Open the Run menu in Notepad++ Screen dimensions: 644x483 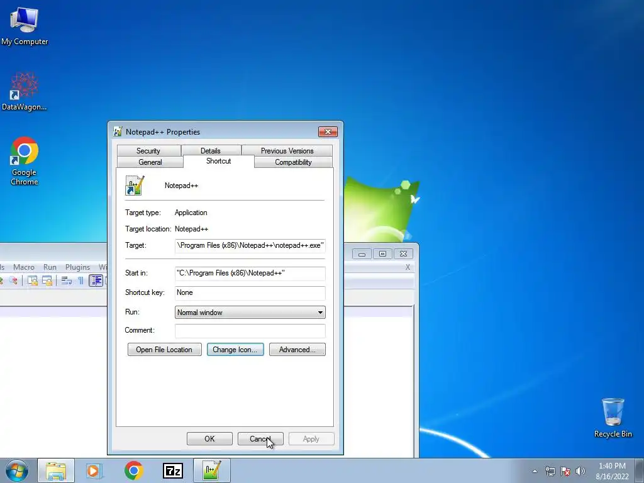[50, 267]
